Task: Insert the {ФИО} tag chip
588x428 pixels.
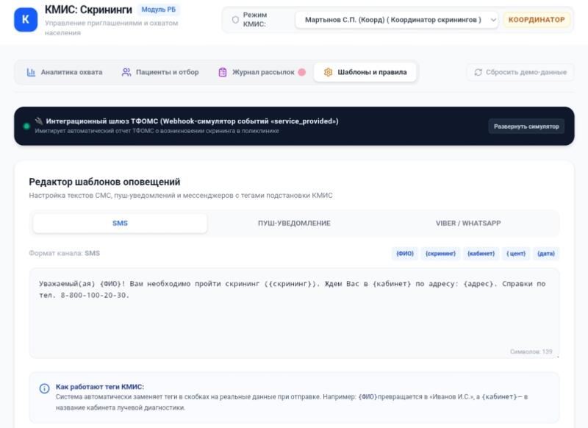Action: tap(405, 254)
